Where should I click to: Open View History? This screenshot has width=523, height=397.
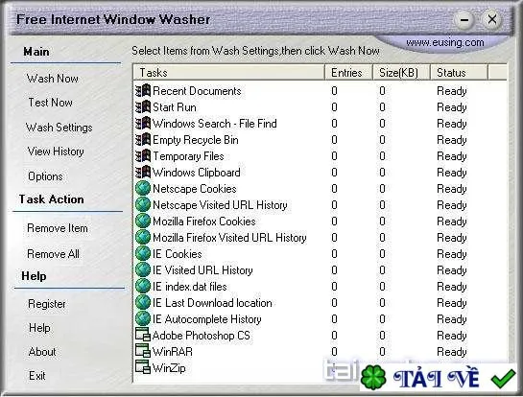[x=56, y=152]
